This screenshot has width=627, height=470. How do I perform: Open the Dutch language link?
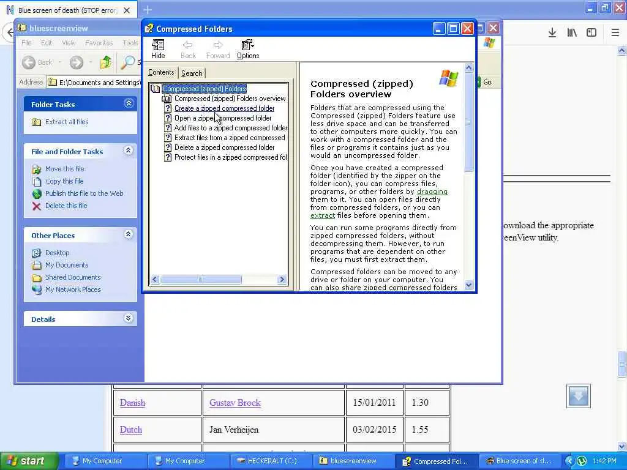[131, 430]
